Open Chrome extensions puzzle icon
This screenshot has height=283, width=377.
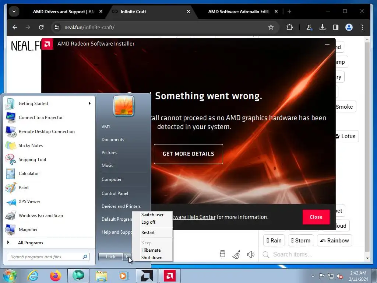click(289, 27)
